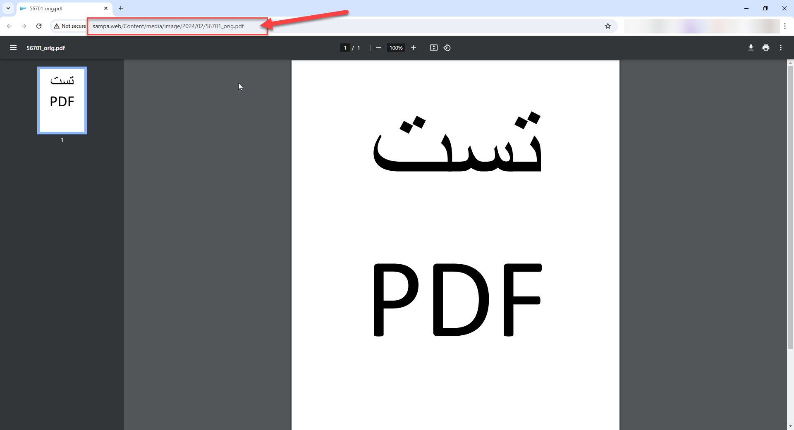Rotate the PDF counterclockwise

pos(447,48)
